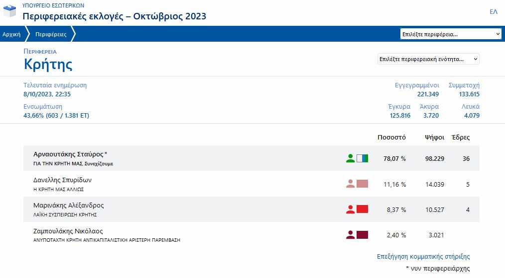Open Περιφέρειες in the breadcrumb bar
Image resolution: width=505 pixels, height=278 pixels.
(x=51, y=34)
